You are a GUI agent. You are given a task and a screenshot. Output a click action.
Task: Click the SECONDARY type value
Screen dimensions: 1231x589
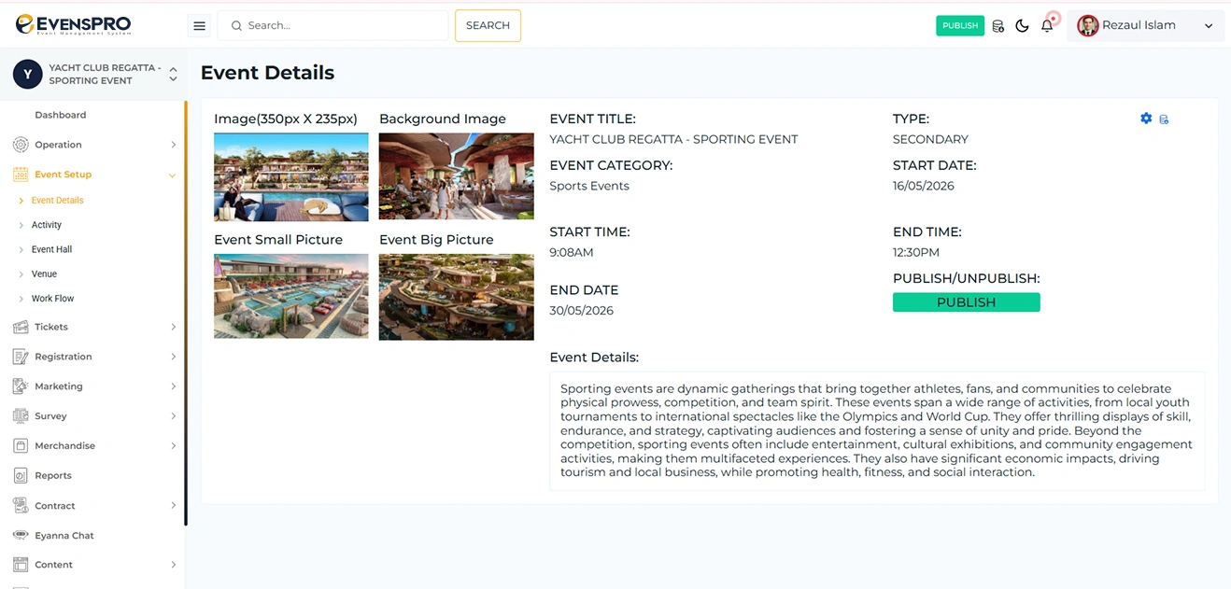930,139
